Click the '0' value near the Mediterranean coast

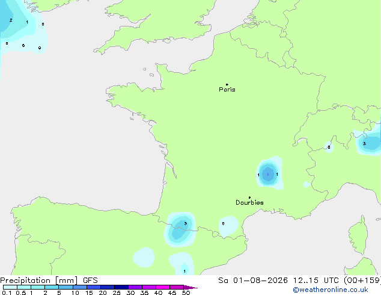point(224,224)
